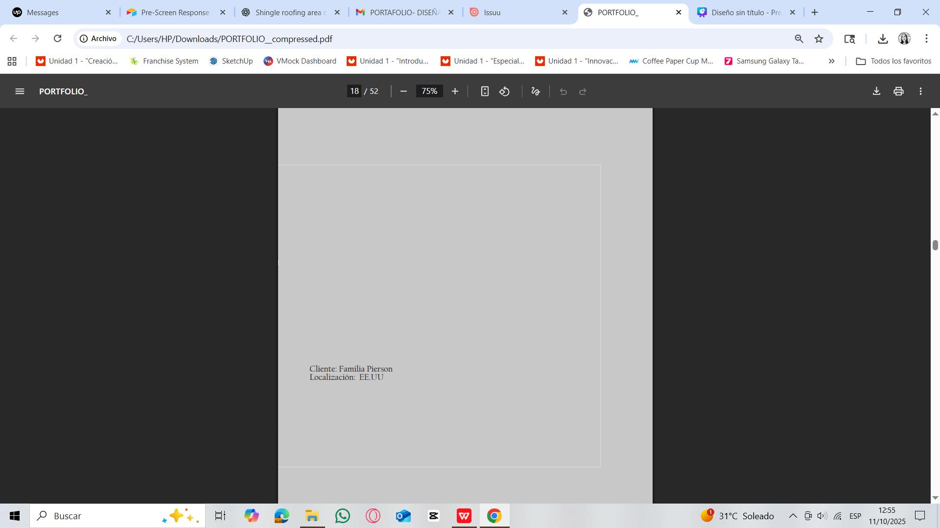Click the vertical scrollbar thumb
This screenshot has width=940, height=528.
(x=935, y=245)
